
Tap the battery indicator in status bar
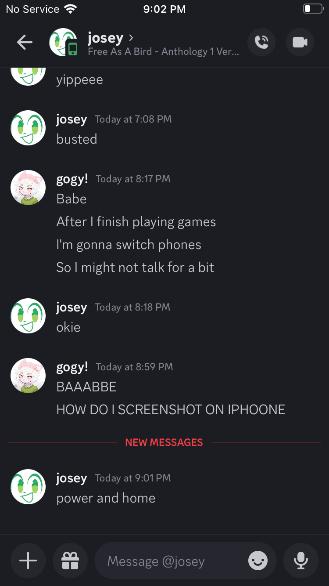click(313, 9)
